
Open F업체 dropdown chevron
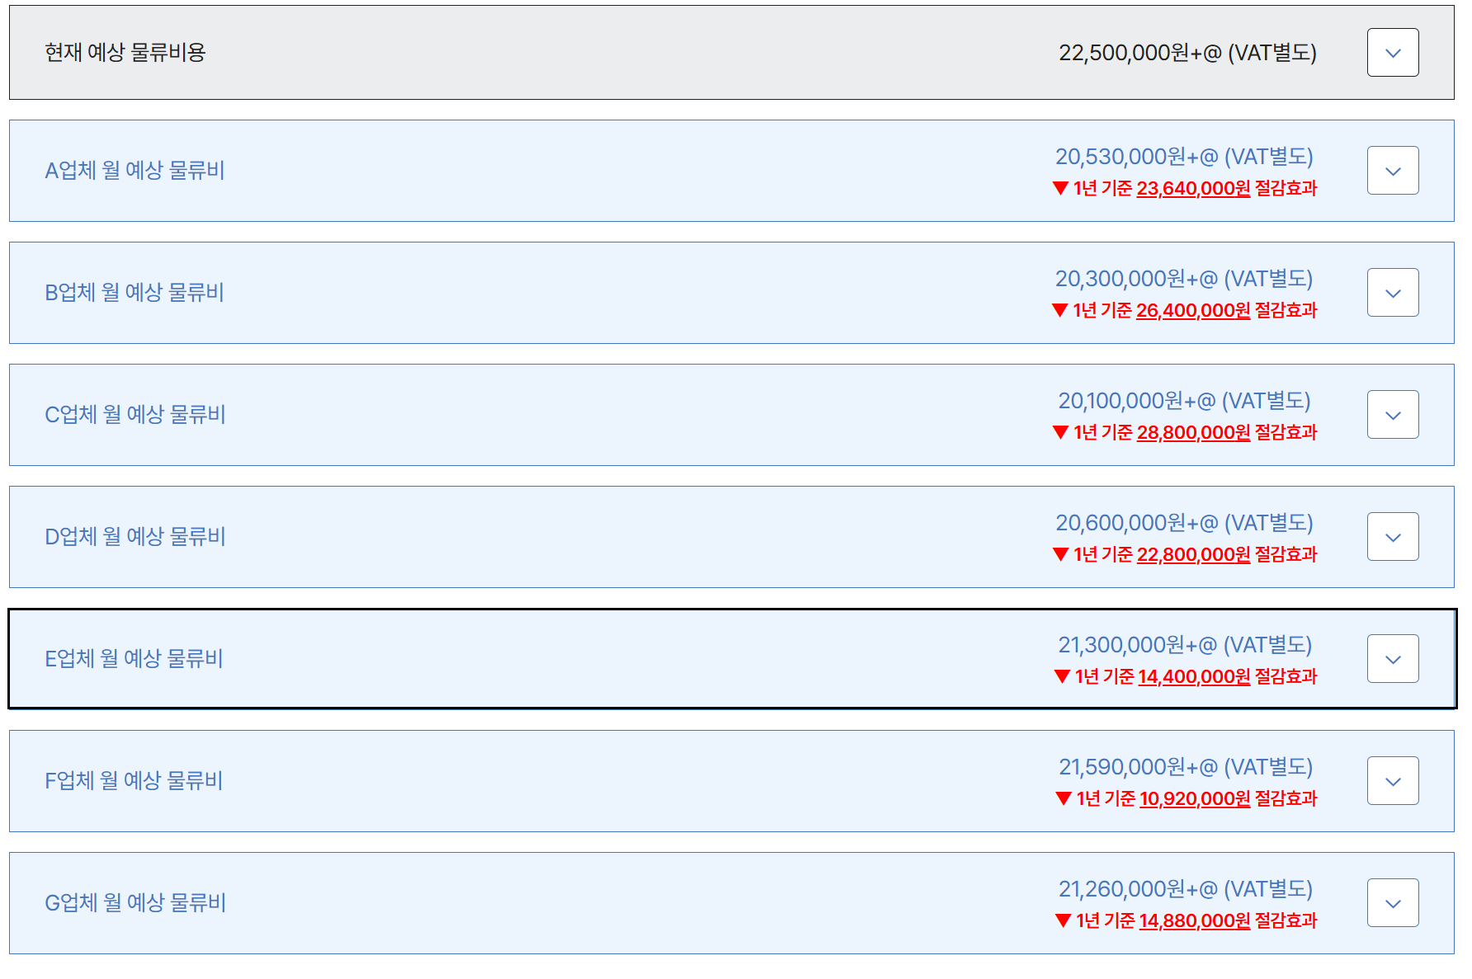(x=1392, y=781)
